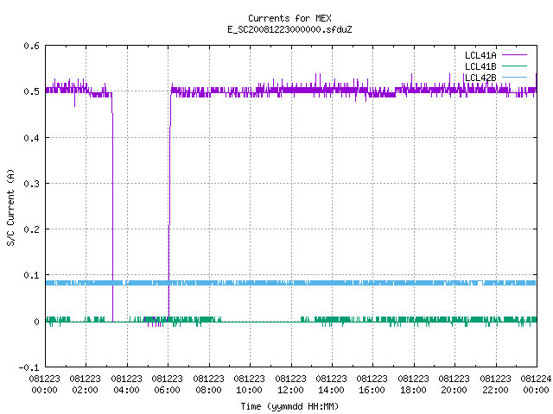
Task: Click the x-axis label 'Time (yymmdd HH:MM)'
Action: (x=289, y=406)
